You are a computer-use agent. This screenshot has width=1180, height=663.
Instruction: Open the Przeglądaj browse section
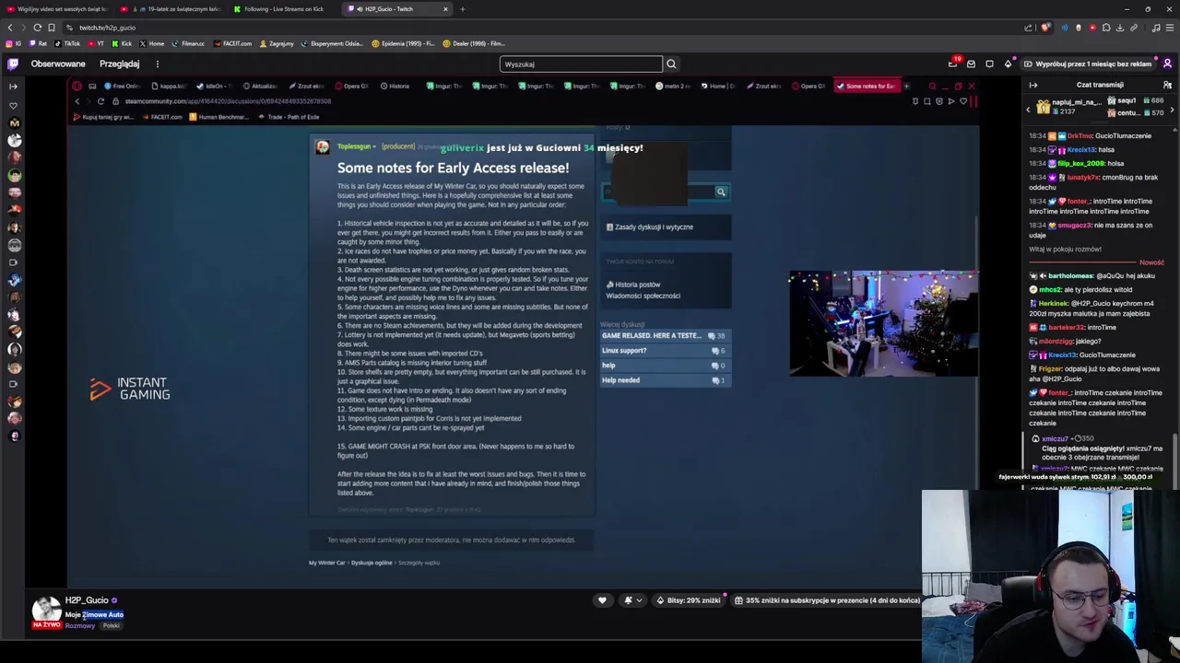[119, 64]
